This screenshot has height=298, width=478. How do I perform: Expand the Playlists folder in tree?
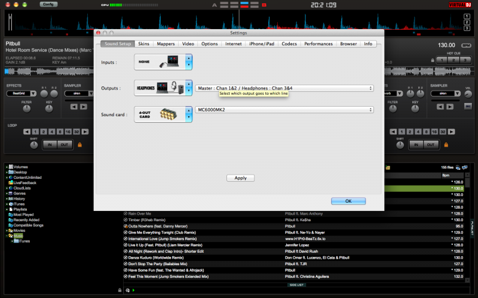click(x=7, y=209)
